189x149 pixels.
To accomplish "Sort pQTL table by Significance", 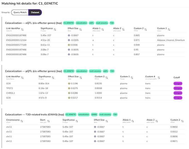I will tap(53, 78).
